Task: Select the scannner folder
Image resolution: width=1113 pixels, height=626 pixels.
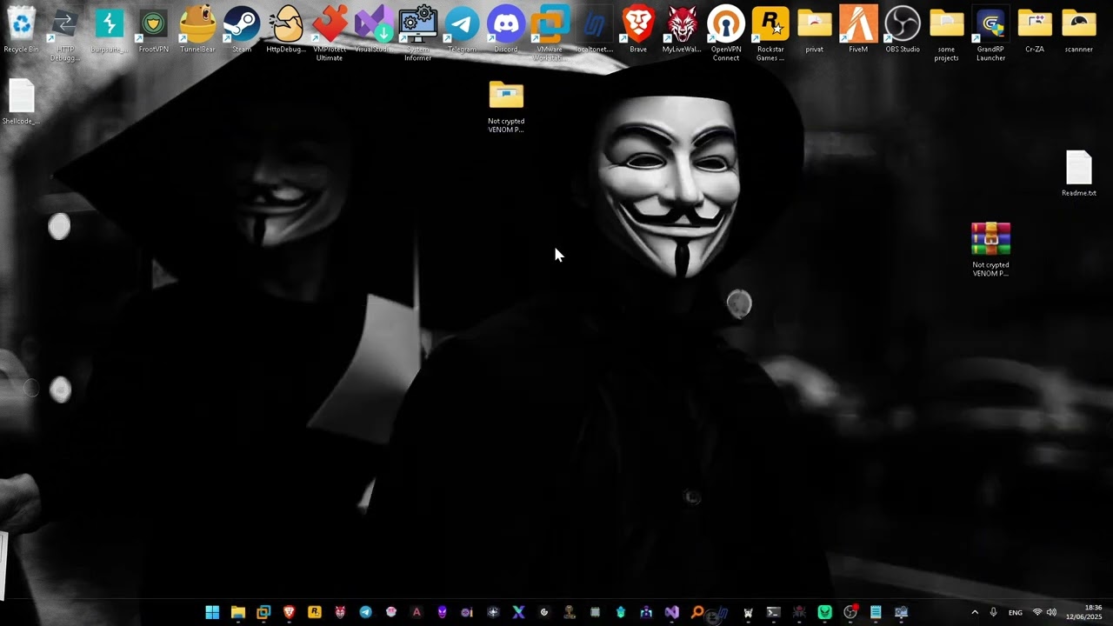Action: [x=1079, y=30]
